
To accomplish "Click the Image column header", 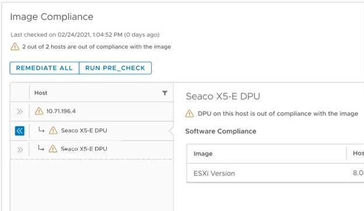I will click(x=203, y=153).
